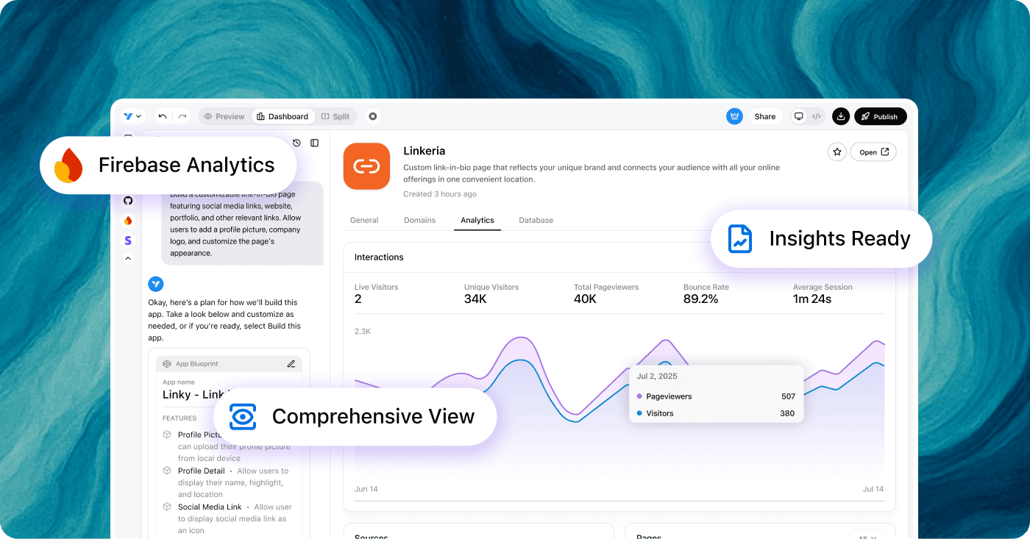This screenshot has width=1030, height=539.
Task: Click the black download icon button
Action: click(841, 116)
